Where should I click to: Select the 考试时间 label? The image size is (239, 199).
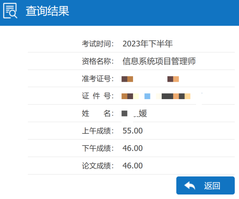pos(98,44)
